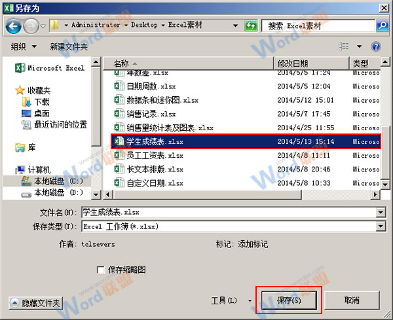Image resolution: width=393 pixels, height=320 pixels.
Task: Click the change view icon
Action: 345,47
